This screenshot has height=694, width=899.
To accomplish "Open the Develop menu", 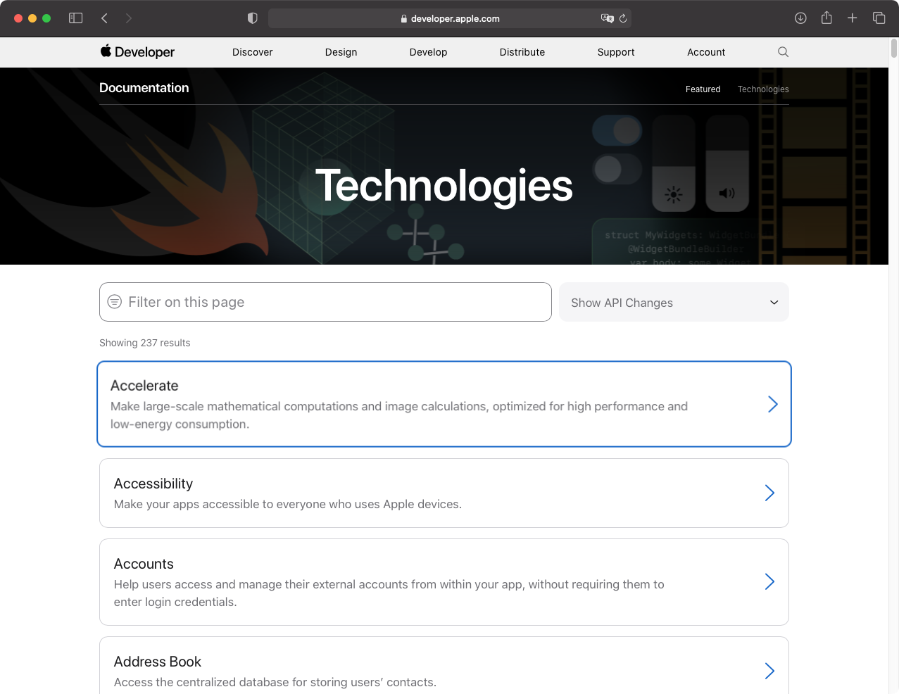I will [429, 52].
